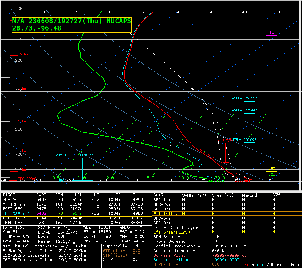Click the NUCAPS sounding title box
Image resolution: width=302 pixels, height=268 pixels.
(72, 24)
